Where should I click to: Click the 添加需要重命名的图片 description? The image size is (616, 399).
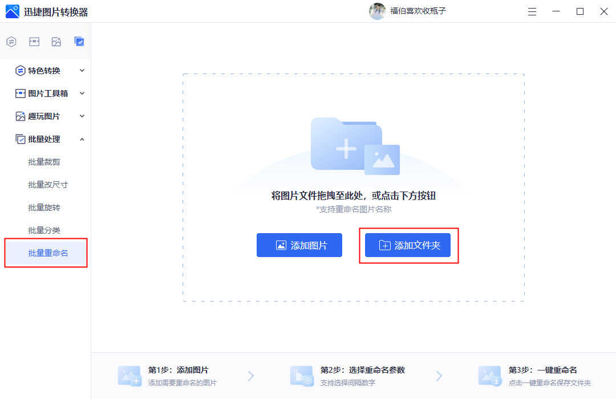point(183,382)
